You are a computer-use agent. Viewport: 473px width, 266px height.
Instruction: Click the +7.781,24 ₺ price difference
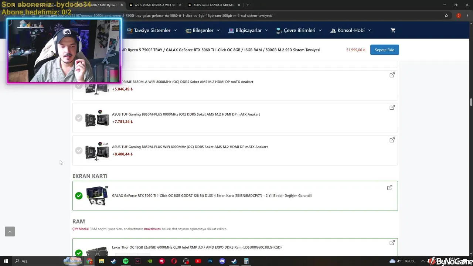tap(122, 122)
